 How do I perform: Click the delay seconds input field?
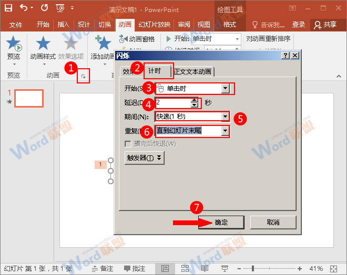tap(173, 102)
